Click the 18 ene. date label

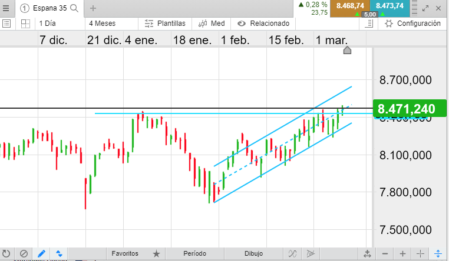[x=192, y=40]
